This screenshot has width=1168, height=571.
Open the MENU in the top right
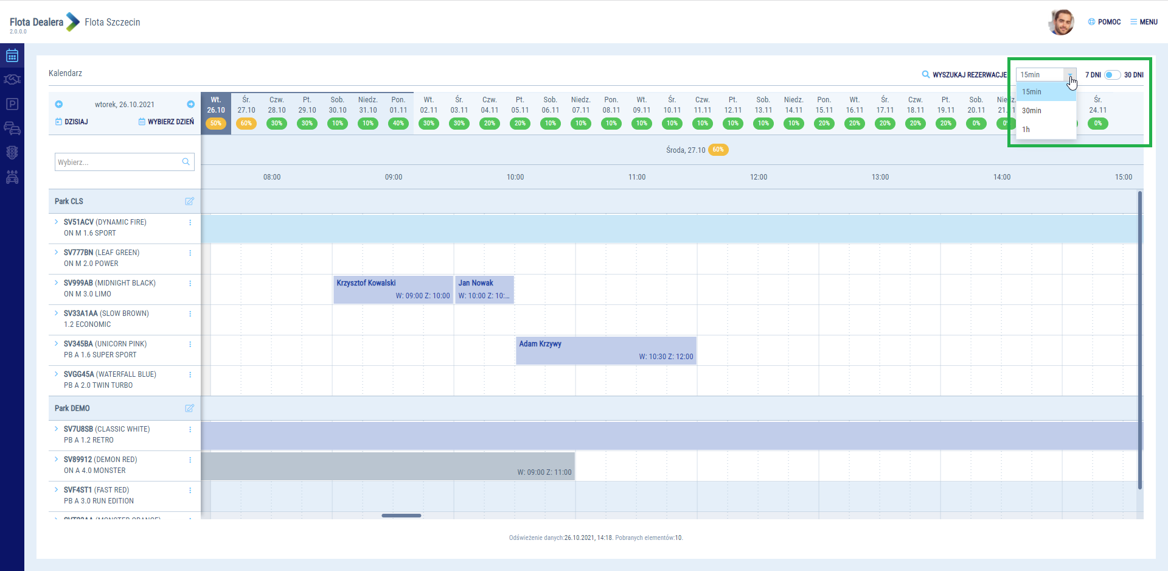(x=1144, y=22)
